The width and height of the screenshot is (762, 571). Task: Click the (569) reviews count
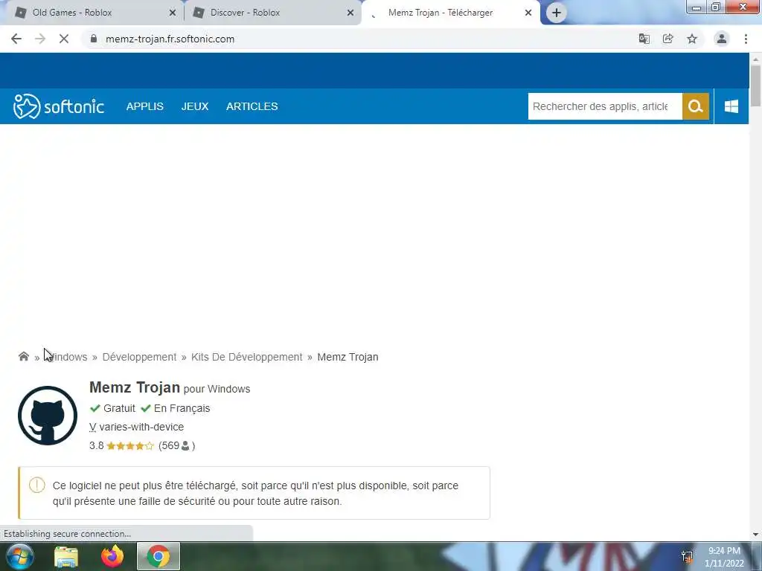(x=176, y=446)
